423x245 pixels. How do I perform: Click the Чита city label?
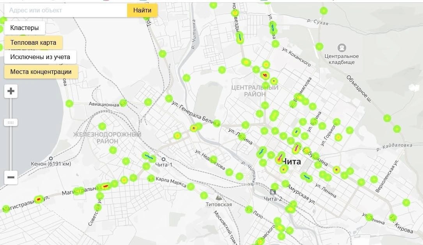pos(291,161)
